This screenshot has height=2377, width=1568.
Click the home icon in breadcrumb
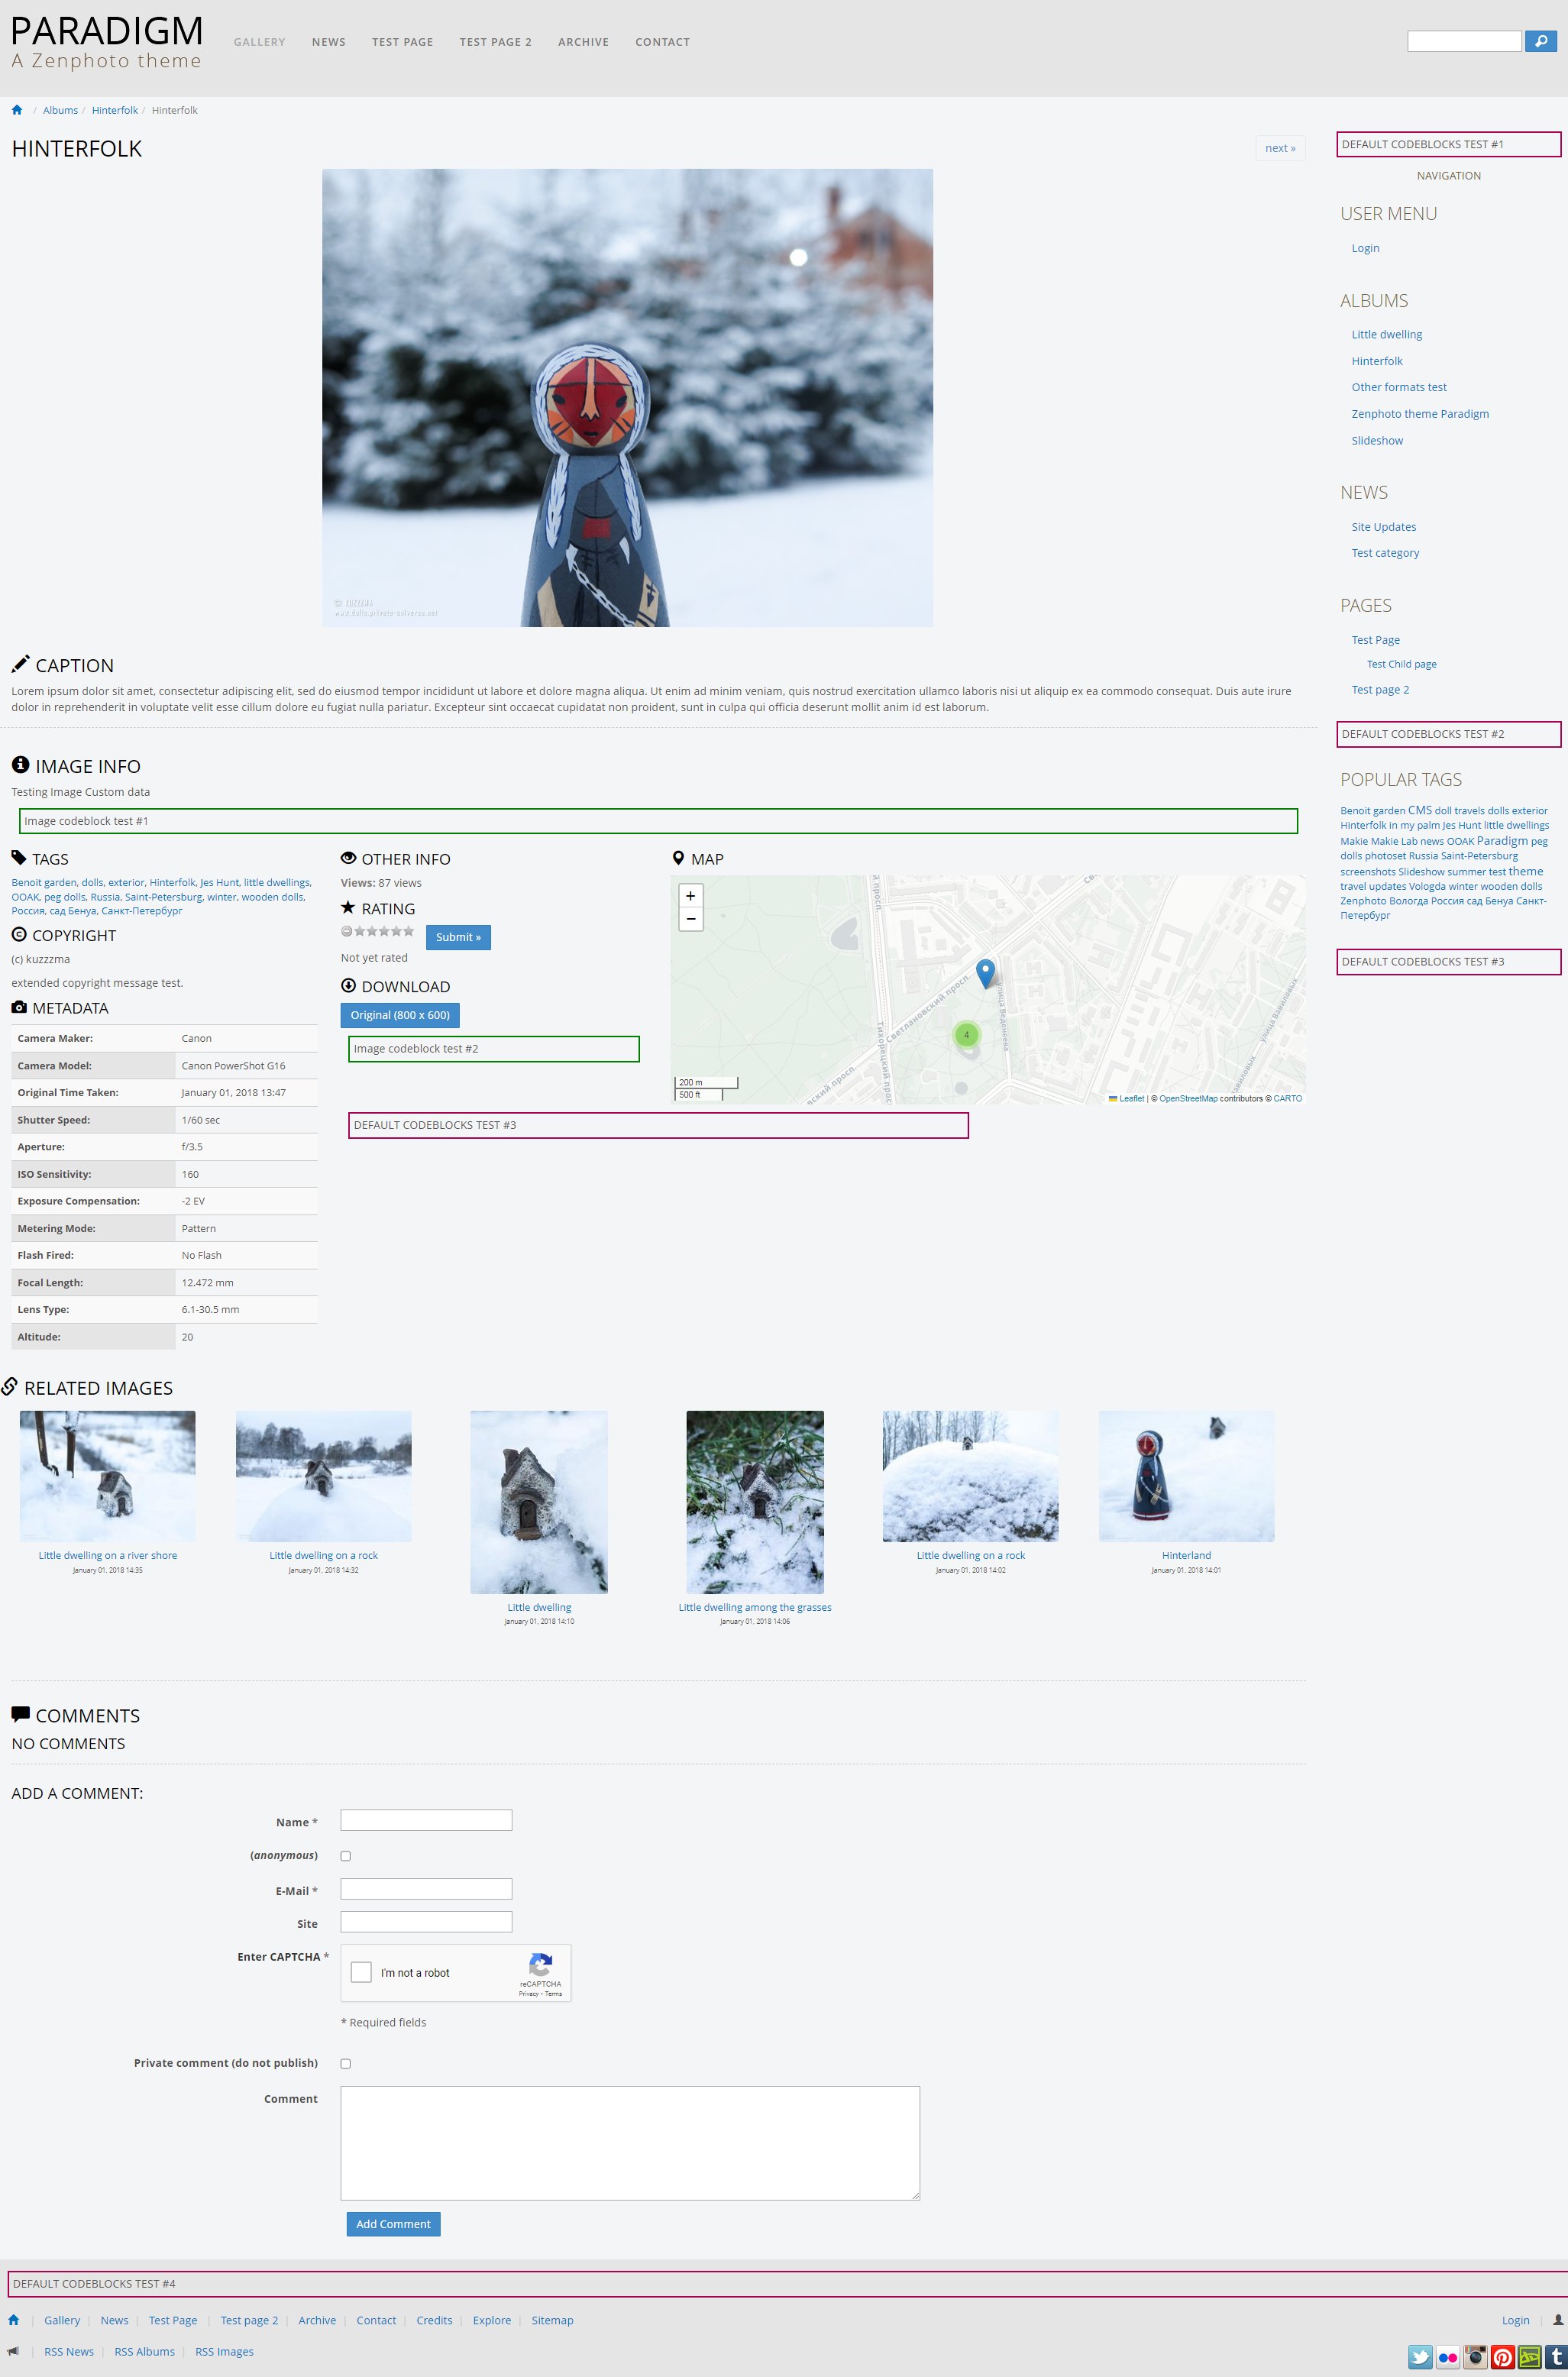click(x=17, y=110)
